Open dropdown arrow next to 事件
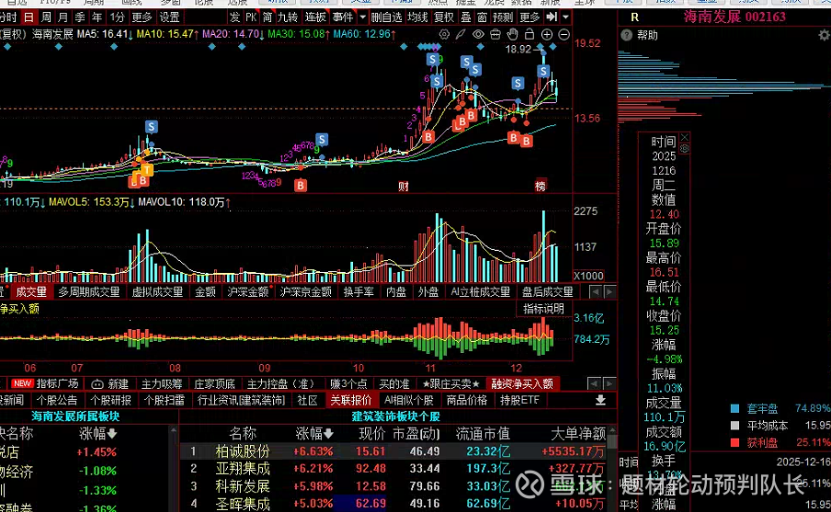Viewport: 831px width, 512px height. (x=362, y=17)
